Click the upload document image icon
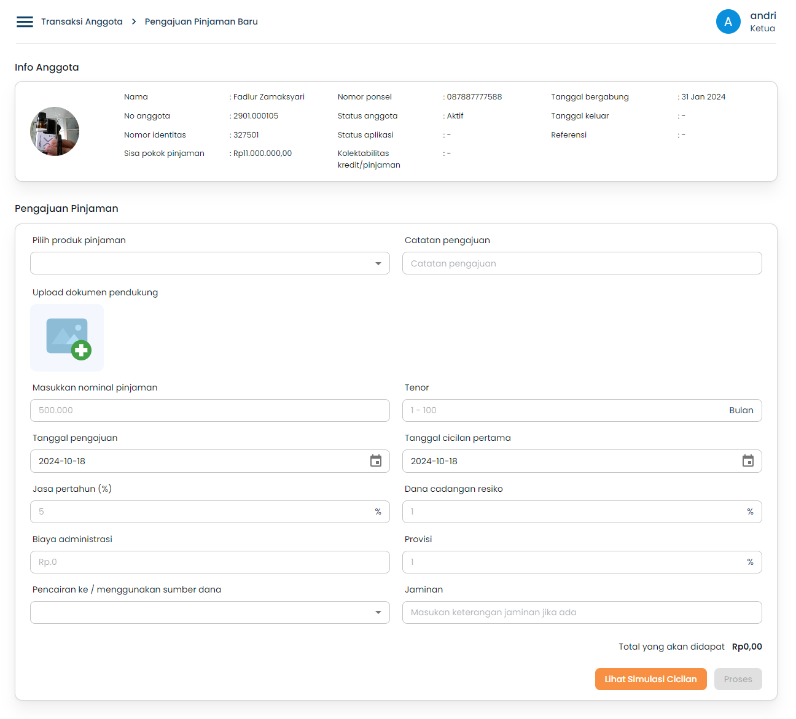 (68, 338)
